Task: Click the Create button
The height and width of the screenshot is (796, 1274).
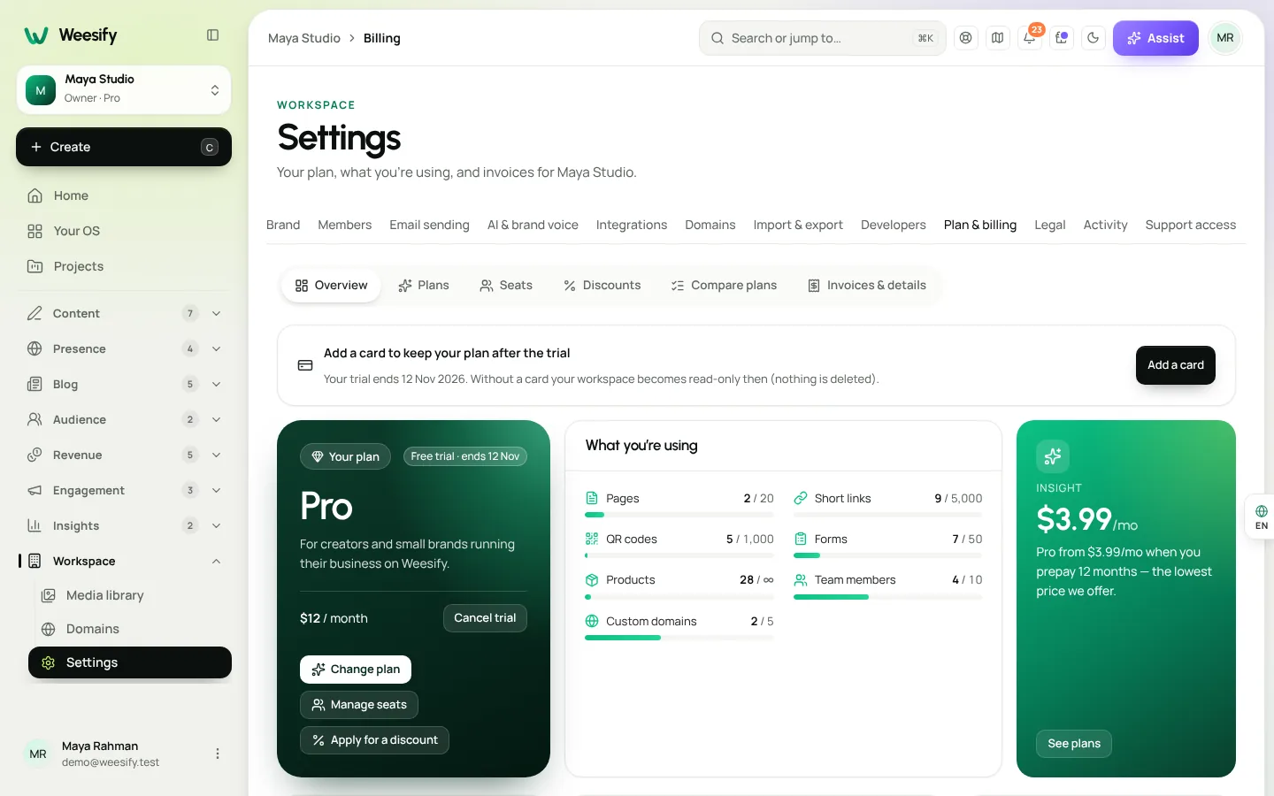Action: pos(124,147)
